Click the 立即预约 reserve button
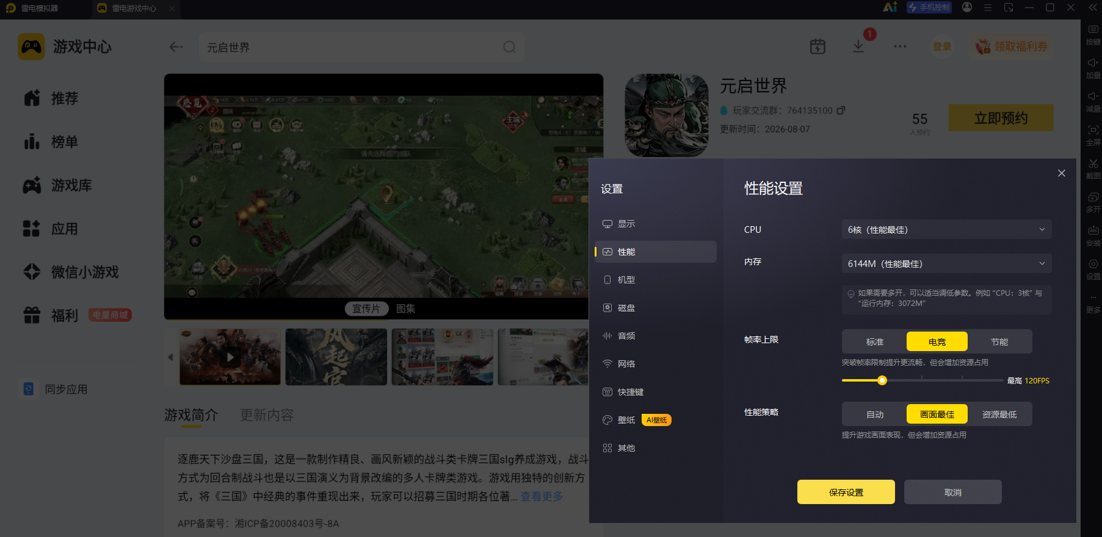 coord(1001,118)
